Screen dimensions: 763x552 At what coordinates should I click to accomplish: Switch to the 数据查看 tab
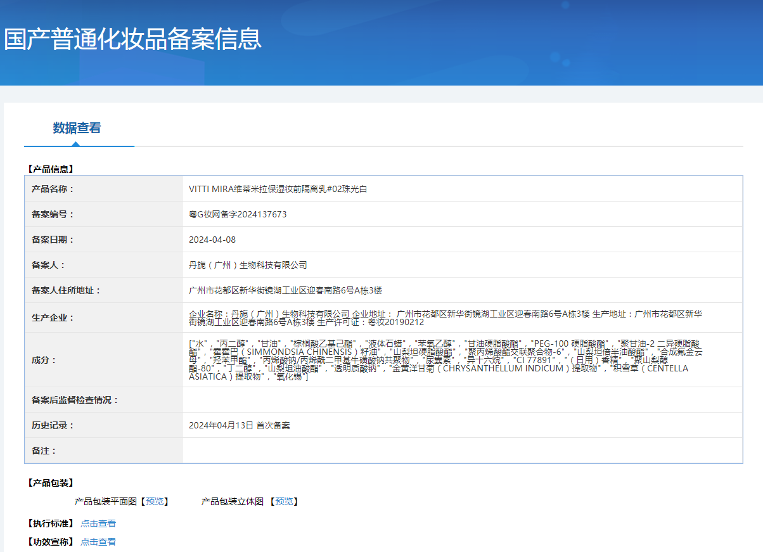[x=77, y=128]
